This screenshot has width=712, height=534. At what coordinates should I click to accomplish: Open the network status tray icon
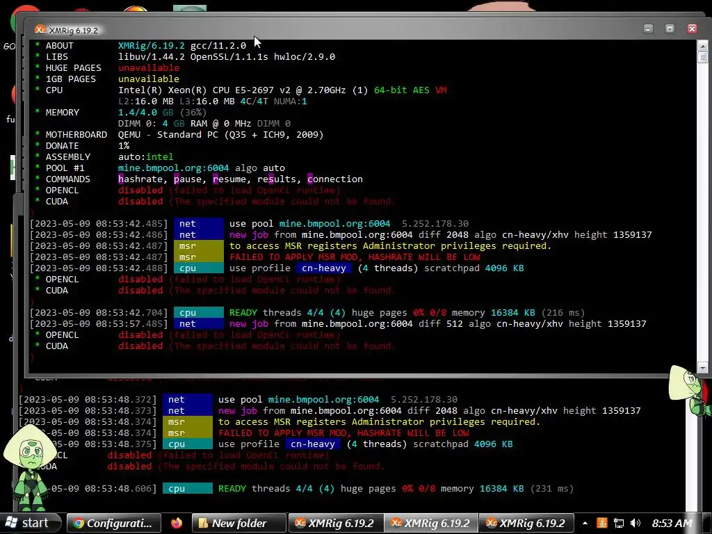tap(618, 523)
